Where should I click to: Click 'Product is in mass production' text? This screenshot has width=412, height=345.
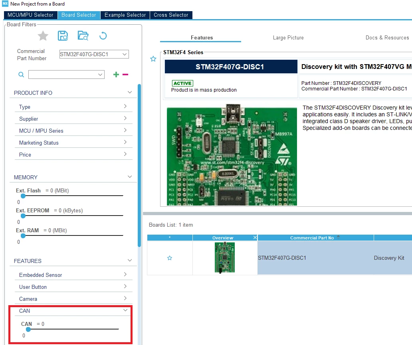tap(204, 90)
